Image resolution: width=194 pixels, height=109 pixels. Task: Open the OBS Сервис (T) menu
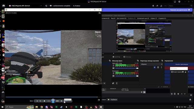tap(154, 18)
